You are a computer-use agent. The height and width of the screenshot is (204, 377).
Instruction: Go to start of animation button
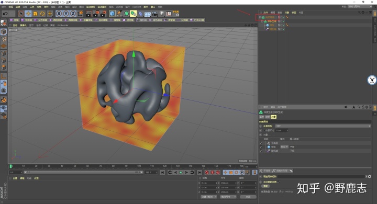click(x=162, y=173)
